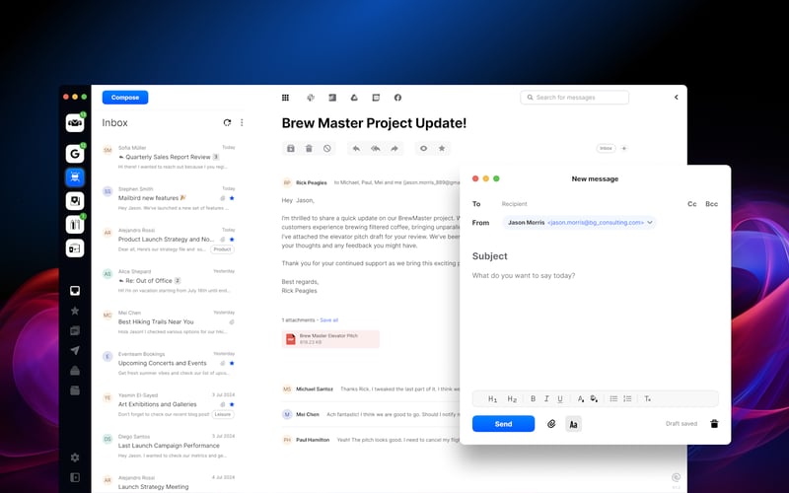Expand Mei Chen's reply in thread
The image size is (789, 493).
371,414
